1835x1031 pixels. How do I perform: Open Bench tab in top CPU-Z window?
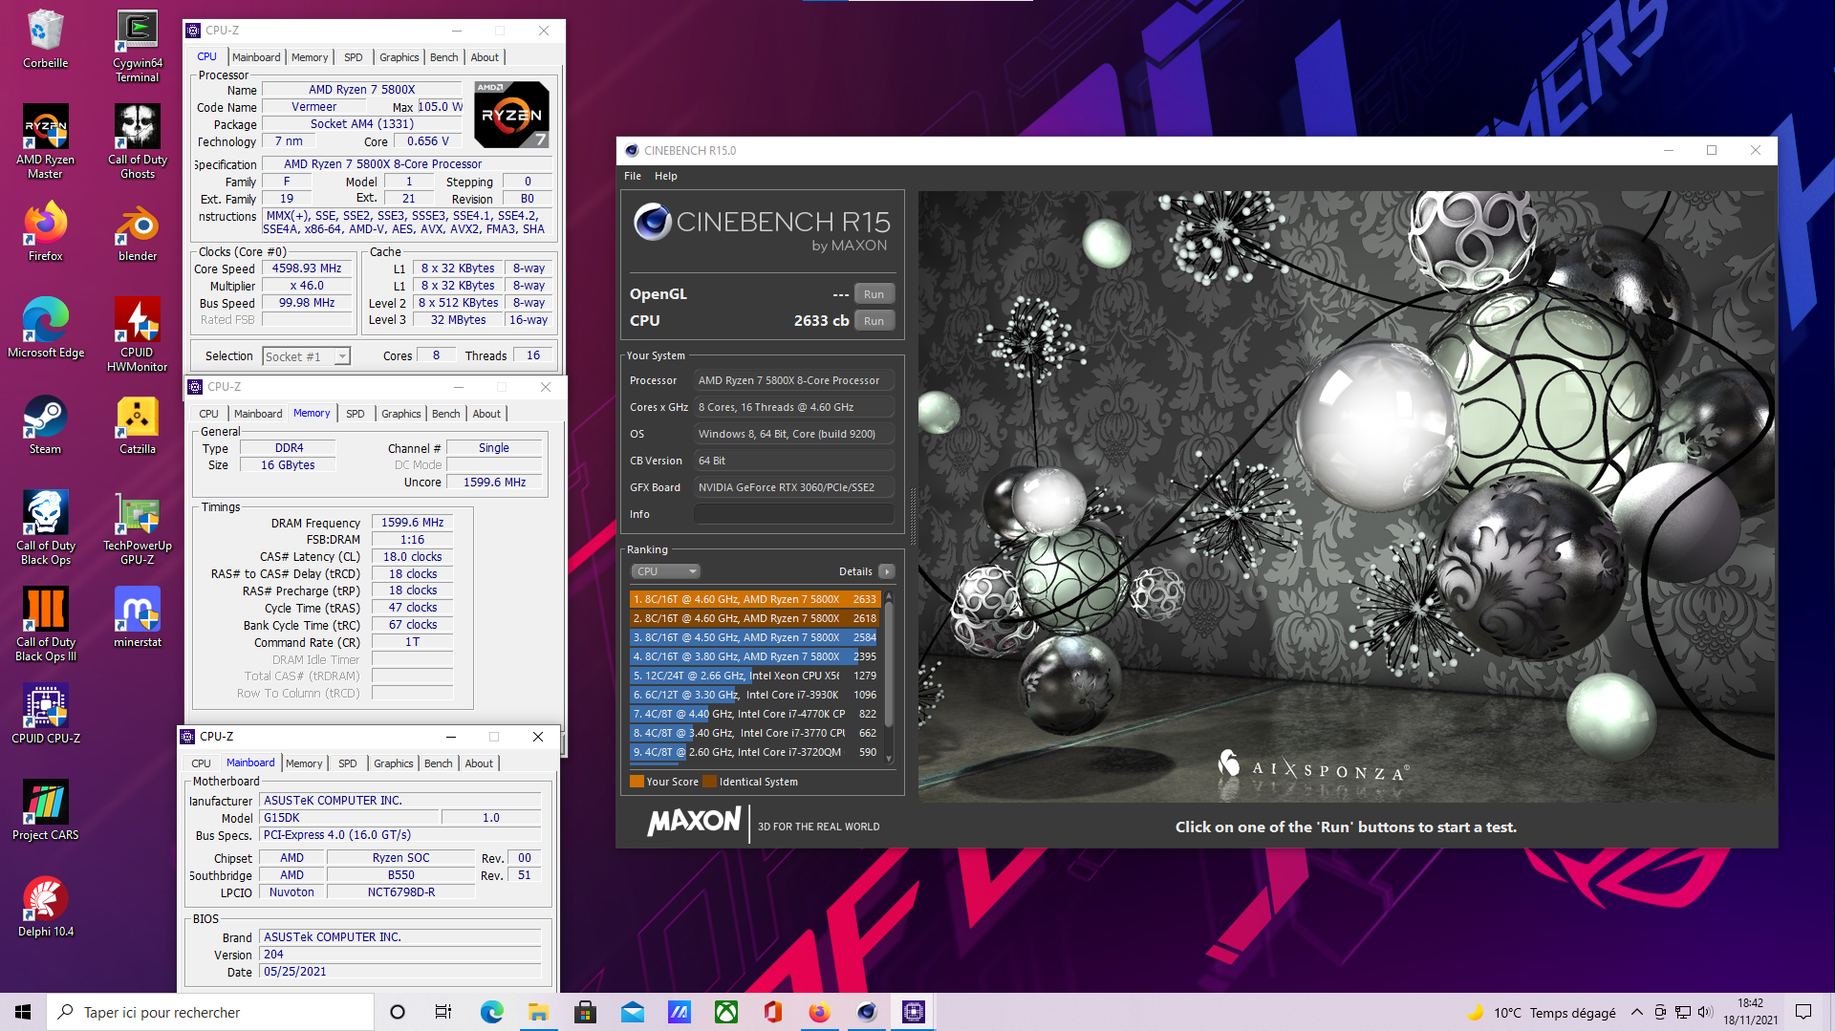[x=444, y=57]
